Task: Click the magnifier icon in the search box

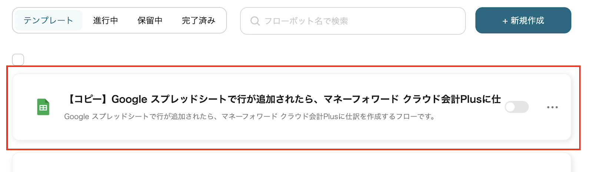Action: (x=255, y=21)
